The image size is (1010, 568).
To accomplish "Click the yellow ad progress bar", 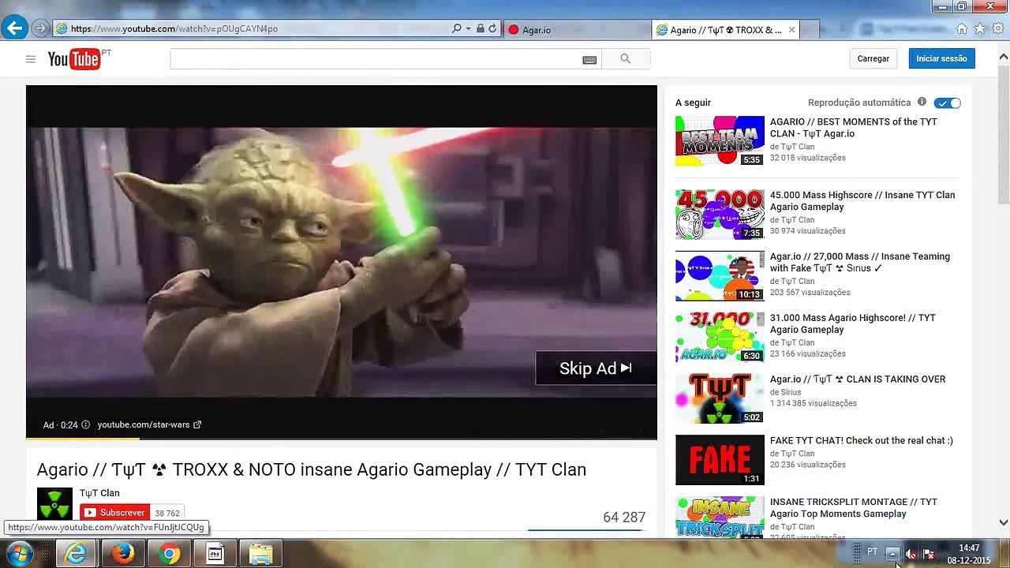I will point(83,438).
